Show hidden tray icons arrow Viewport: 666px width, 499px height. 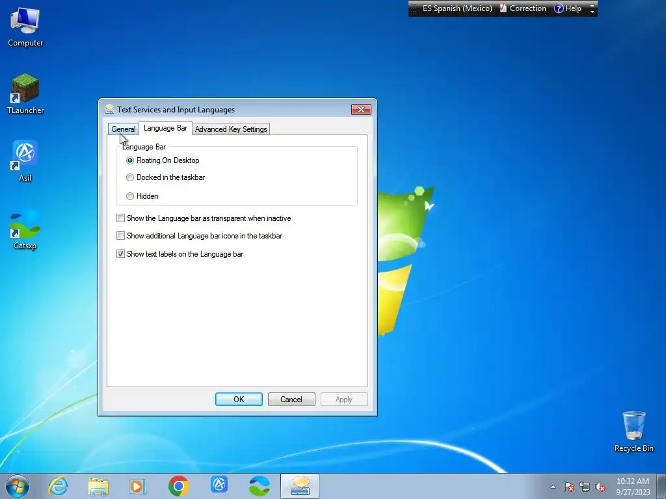553,487
